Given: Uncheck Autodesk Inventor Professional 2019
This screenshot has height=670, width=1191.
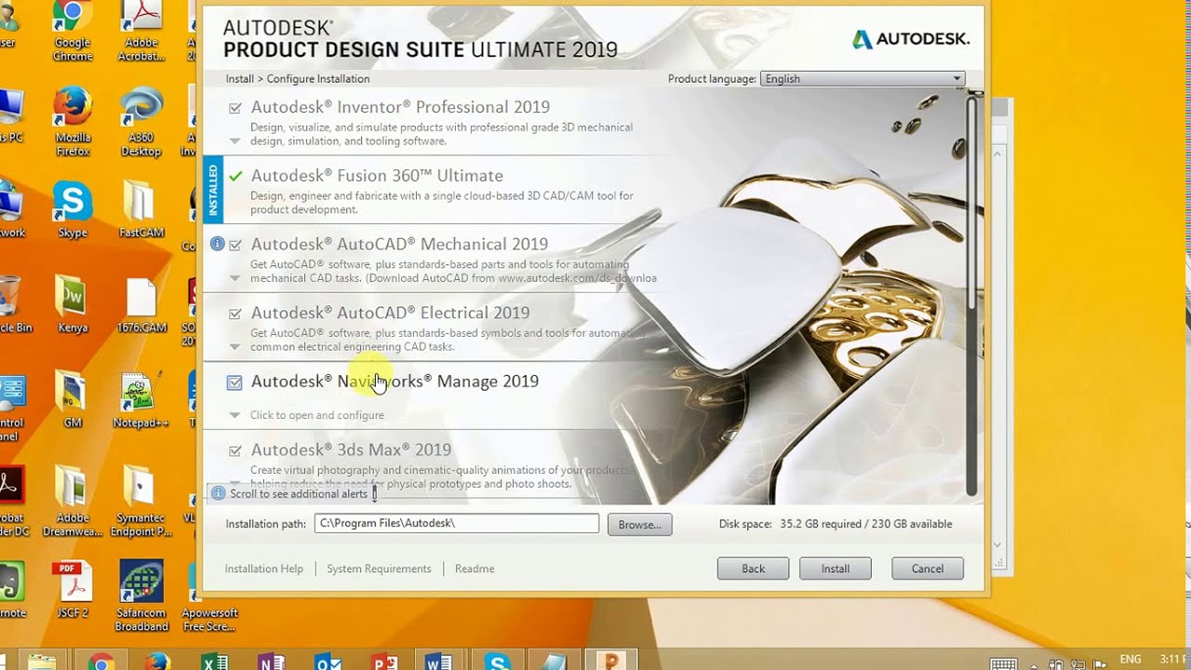Looking at the screenshot, I should pyautogui.click(x=234, y=108).
